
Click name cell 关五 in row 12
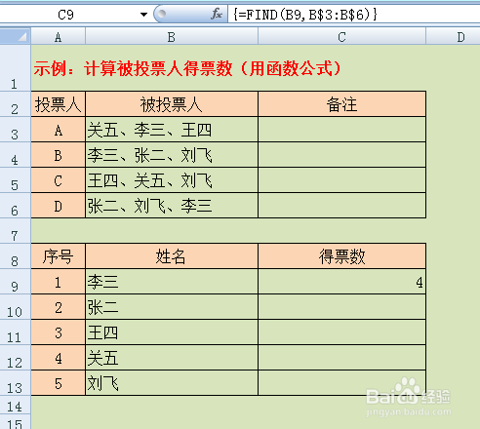coord(172,358)
